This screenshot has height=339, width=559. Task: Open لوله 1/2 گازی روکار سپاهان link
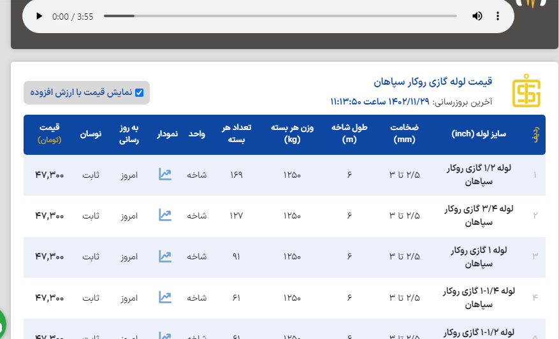[x=479, y=175]
